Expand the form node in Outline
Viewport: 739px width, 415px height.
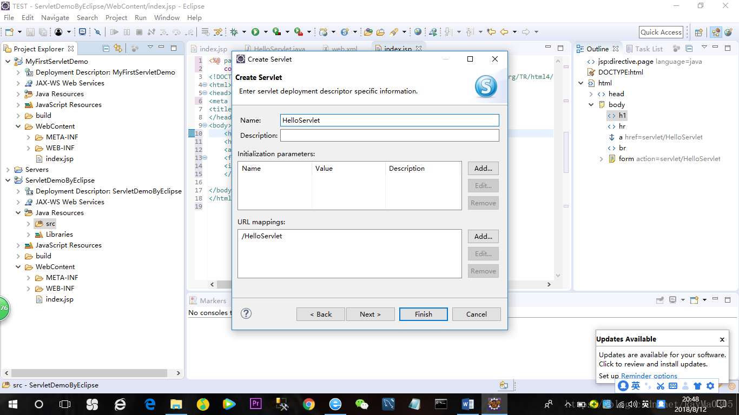click(x=601, y=159)
